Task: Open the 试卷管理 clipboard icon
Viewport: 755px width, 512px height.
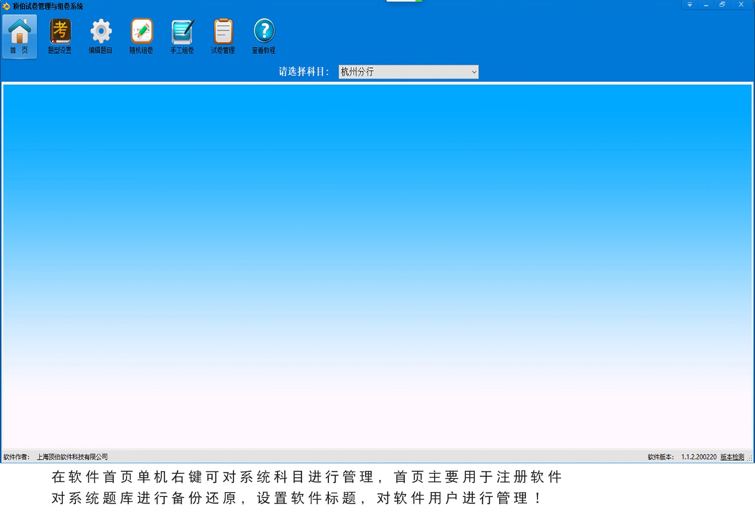Action: (223, 36)
